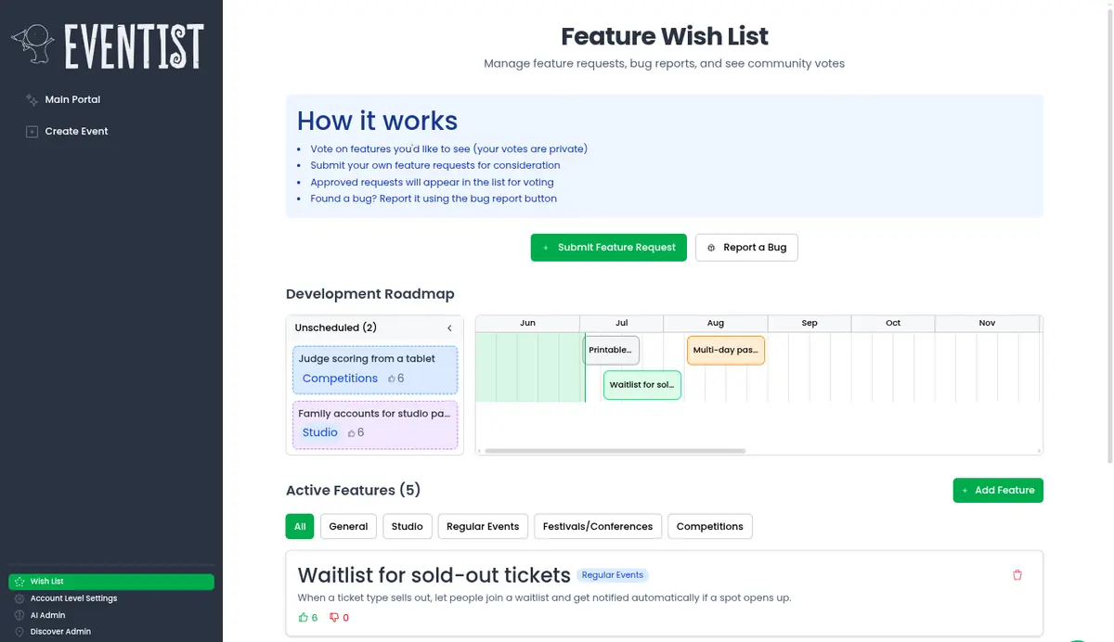
Task: Open Wish List in sidebar
Action: click(x=111, y=582)
